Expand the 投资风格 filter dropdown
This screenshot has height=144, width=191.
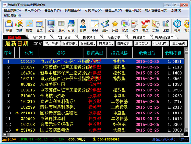click(88, 43)
